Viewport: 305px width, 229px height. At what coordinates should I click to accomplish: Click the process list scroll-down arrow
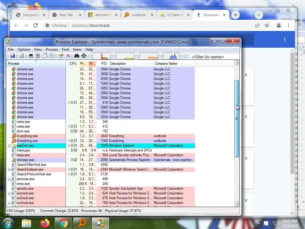[236, 204]
